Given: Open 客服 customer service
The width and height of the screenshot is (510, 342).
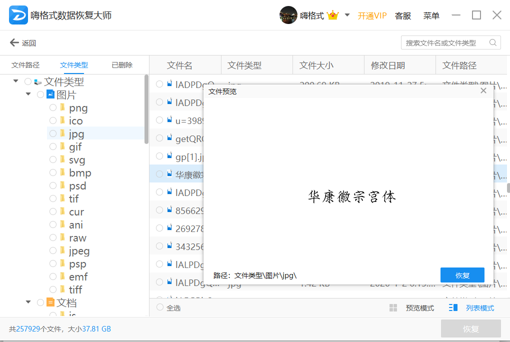Looking at the screenshot, I should click(403, 15).
